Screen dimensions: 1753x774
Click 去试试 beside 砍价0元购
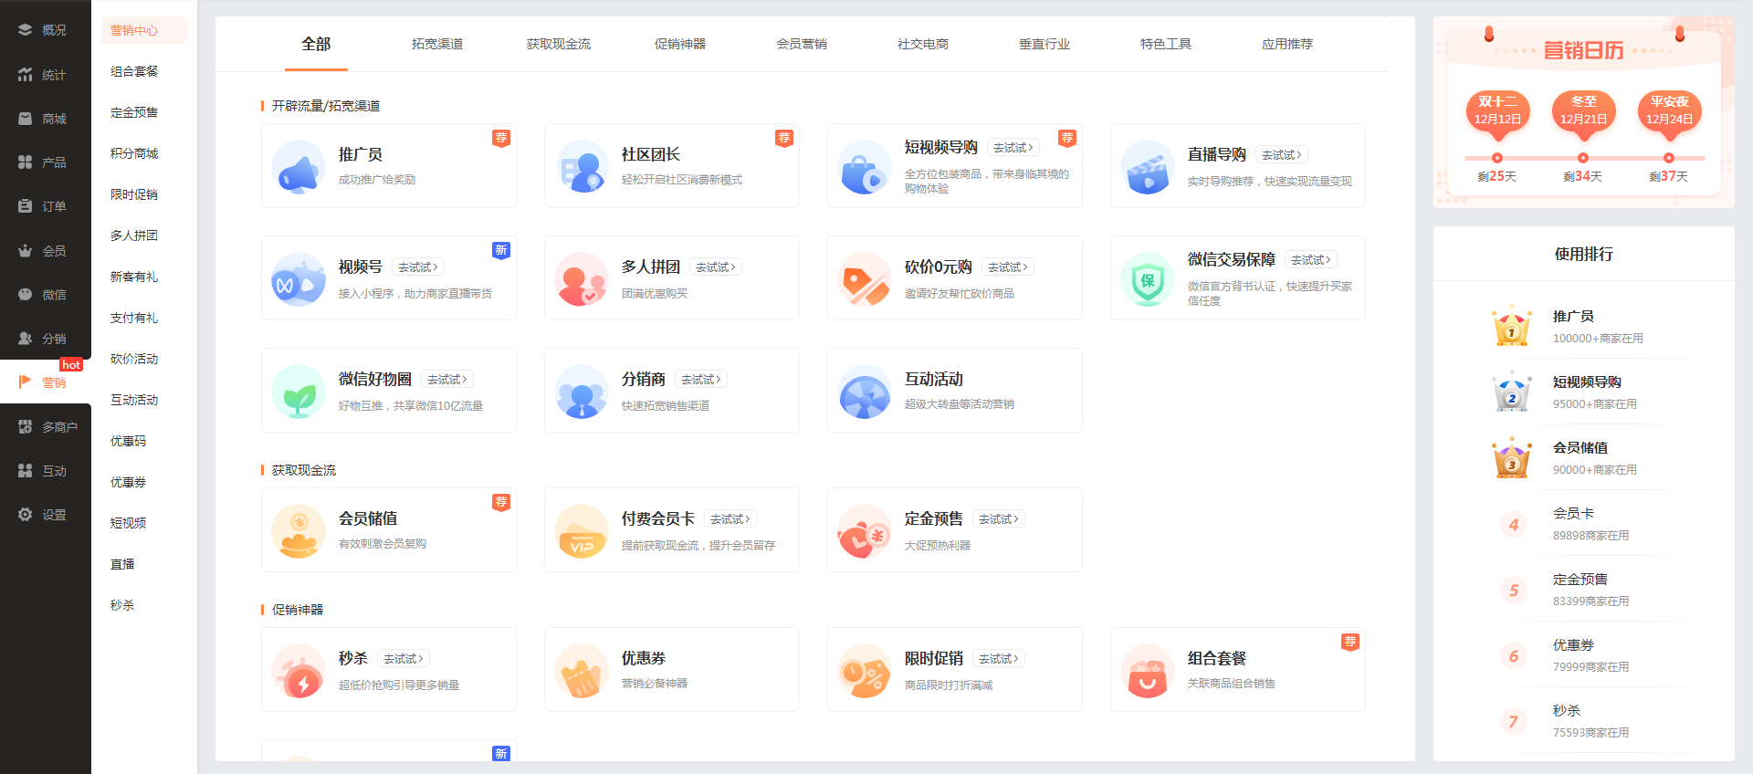(x=1008, y=267)
